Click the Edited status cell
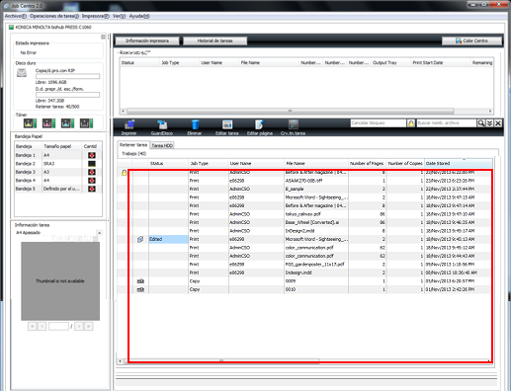Screen dimensions: 511x391 point(168,239)
